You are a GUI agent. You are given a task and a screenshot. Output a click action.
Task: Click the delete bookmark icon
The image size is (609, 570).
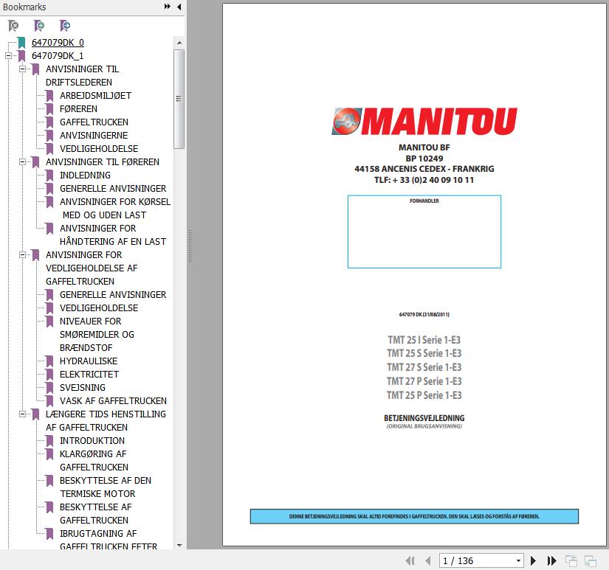coord(13,26)
